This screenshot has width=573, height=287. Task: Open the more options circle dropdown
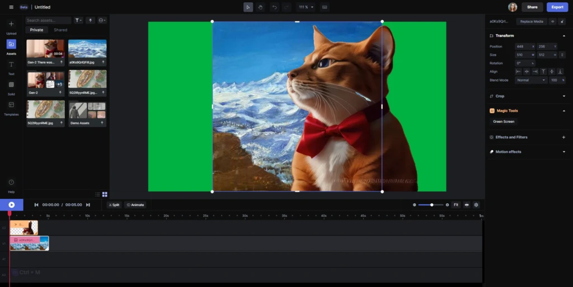point(102,21)
